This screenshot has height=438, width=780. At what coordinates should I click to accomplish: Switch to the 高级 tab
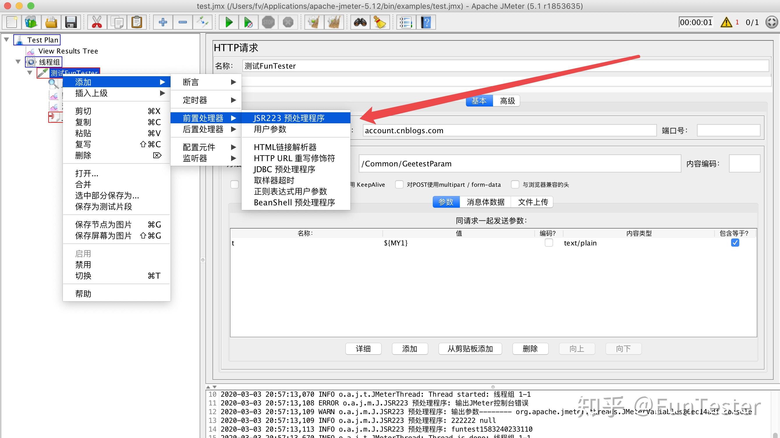tap(506, 101)
